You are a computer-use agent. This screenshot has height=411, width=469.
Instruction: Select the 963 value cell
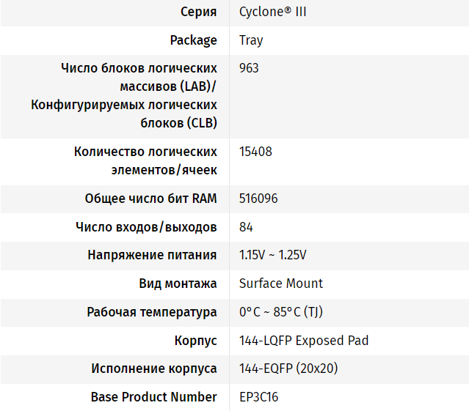click(x=249, y=68)
